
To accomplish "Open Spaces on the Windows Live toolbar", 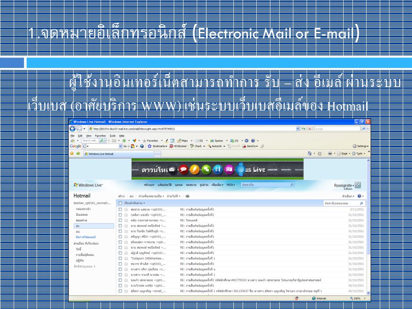I will pos(216,141).
